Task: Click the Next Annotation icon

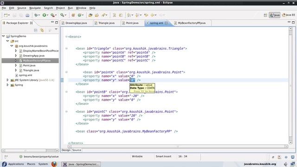Action: point(129,15)
